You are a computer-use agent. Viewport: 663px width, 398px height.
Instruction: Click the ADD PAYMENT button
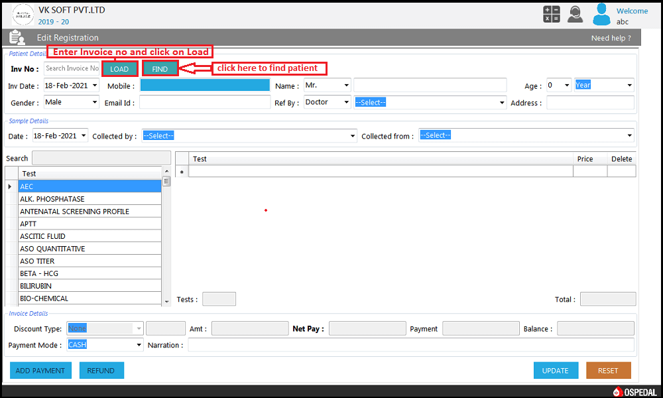coord(40,371)
